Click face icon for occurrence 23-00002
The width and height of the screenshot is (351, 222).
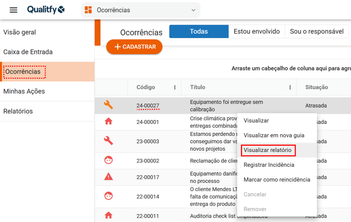[x=108, y=160]
